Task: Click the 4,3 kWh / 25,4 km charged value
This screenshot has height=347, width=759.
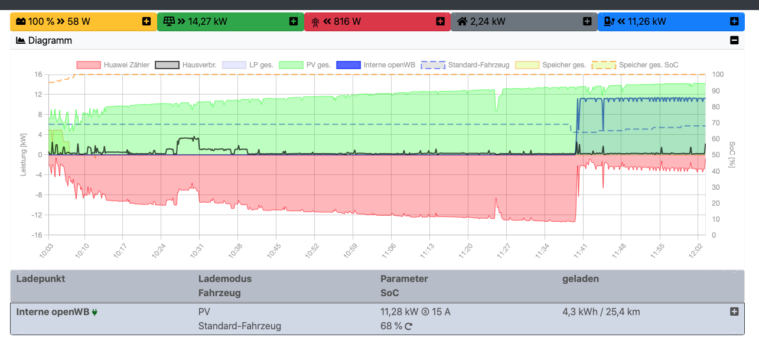Action: pos(601,312)
